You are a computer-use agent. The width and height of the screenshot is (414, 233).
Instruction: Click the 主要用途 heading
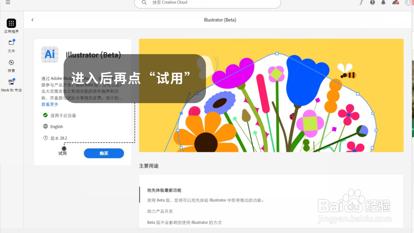149,166
